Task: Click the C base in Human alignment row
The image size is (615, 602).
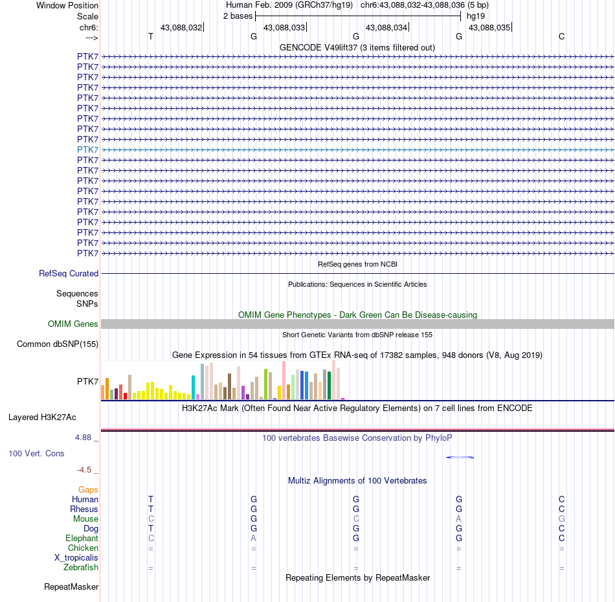Action: click(x=562, y=499)
